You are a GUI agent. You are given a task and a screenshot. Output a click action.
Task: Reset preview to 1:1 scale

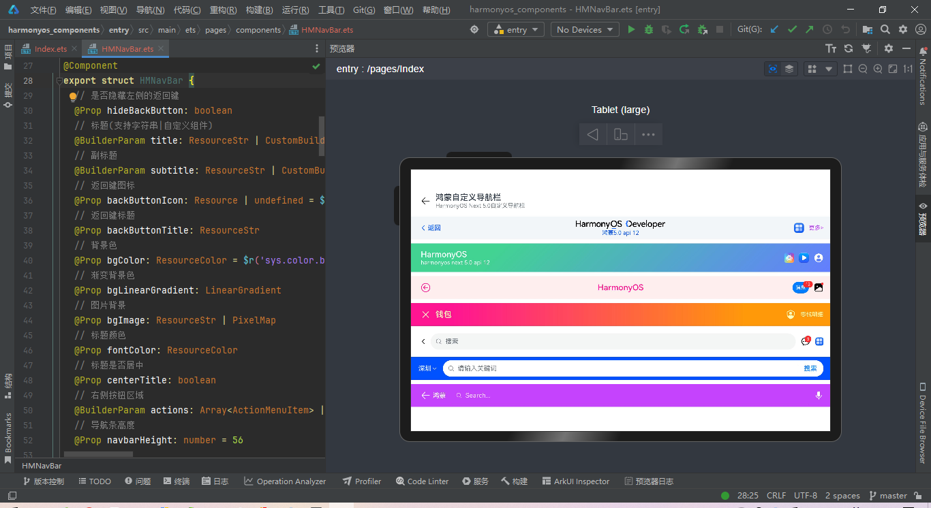pos(908,69)
